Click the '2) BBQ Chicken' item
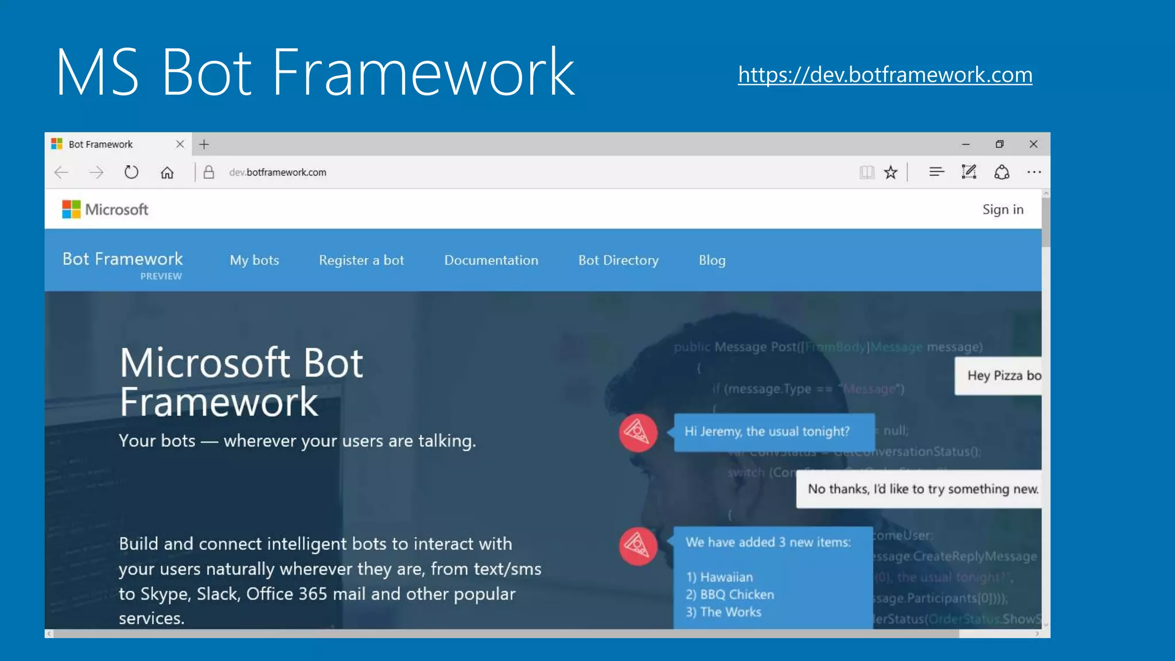 point(730,594)
